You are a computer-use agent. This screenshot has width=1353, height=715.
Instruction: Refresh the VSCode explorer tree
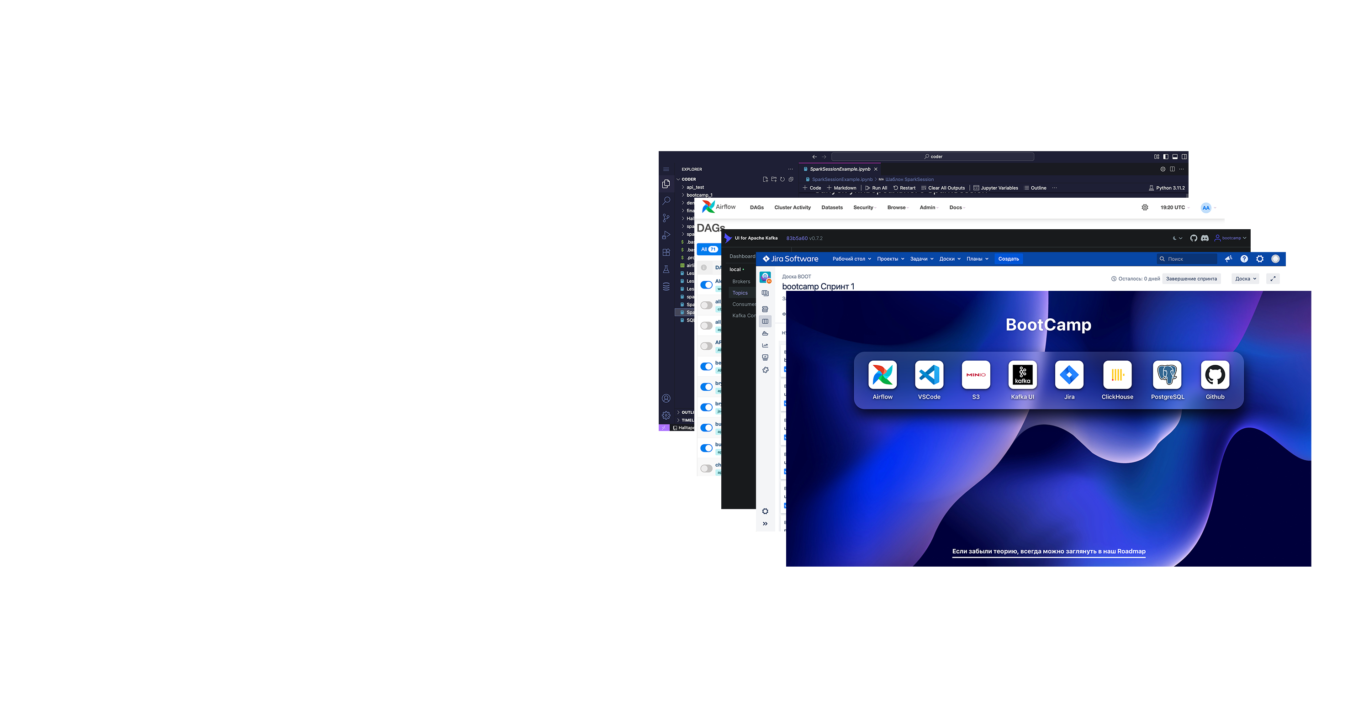tap(782, 179)
